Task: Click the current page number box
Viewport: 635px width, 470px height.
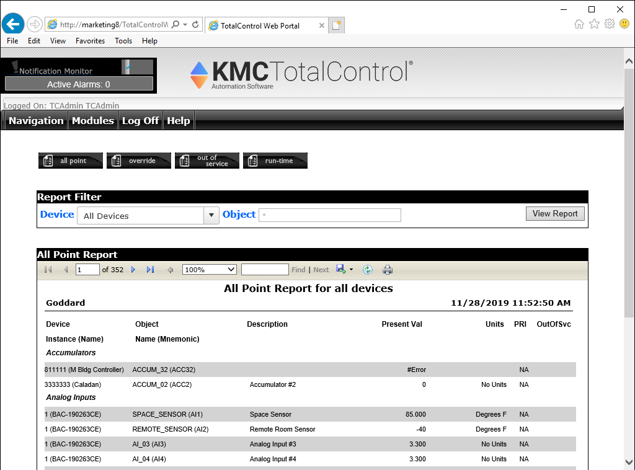Action: pyautogui.click(x=87, y=270)
